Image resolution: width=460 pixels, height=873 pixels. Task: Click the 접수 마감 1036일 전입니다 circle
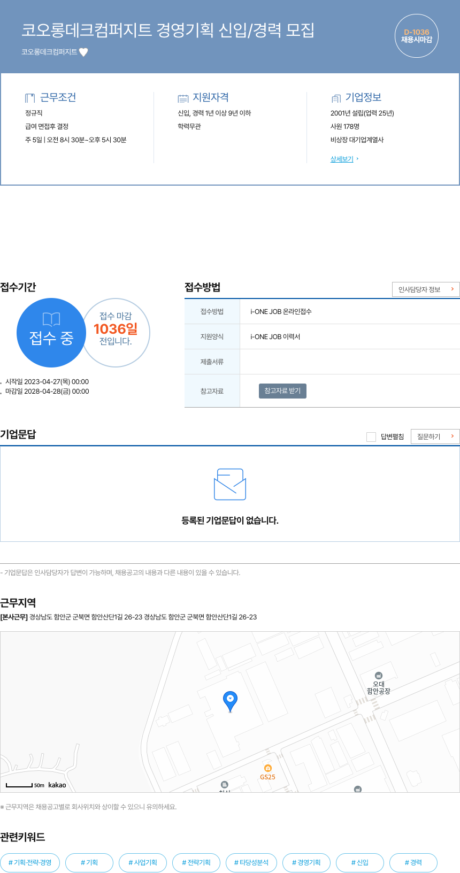click(x=116, y=333)
